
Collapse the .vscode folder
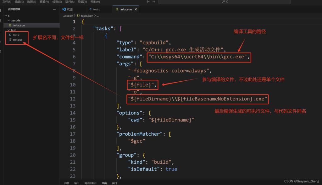coord(8,20)
